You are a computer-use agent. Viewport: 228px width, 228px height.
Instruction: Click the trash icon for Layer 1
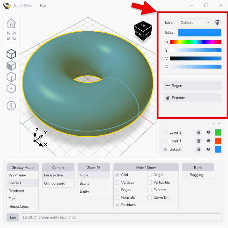click(x=198, y=141)
